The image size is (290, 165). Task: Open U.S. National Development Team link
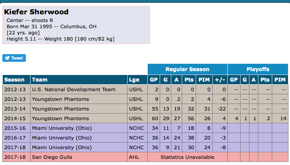pyautogui.click(x=73, y=90)
